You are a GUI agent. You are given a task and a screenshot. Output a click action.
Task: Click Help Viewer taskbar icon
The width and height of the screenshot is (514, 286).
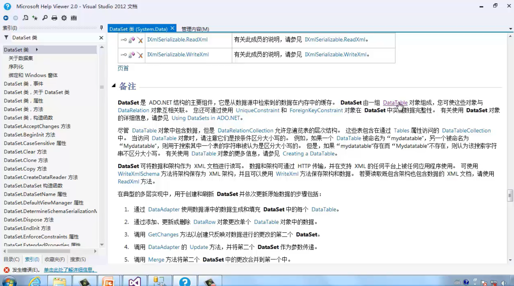tap(185, 281)
